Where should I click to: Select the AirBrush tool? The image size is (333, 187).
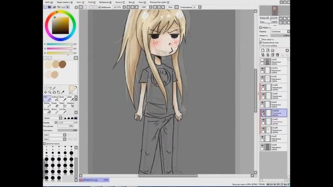55,99
